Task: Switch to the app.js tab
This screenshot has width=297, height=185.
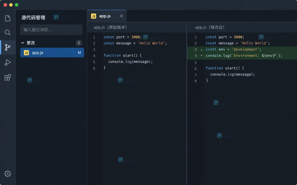Action: [107, 16]
